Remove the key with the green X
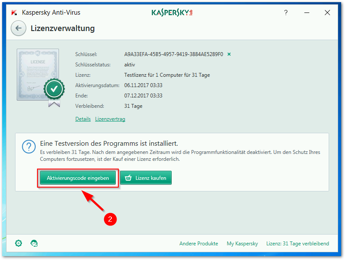Image resolution: width=345 pixels, height=260 pixels. [229, 54]
